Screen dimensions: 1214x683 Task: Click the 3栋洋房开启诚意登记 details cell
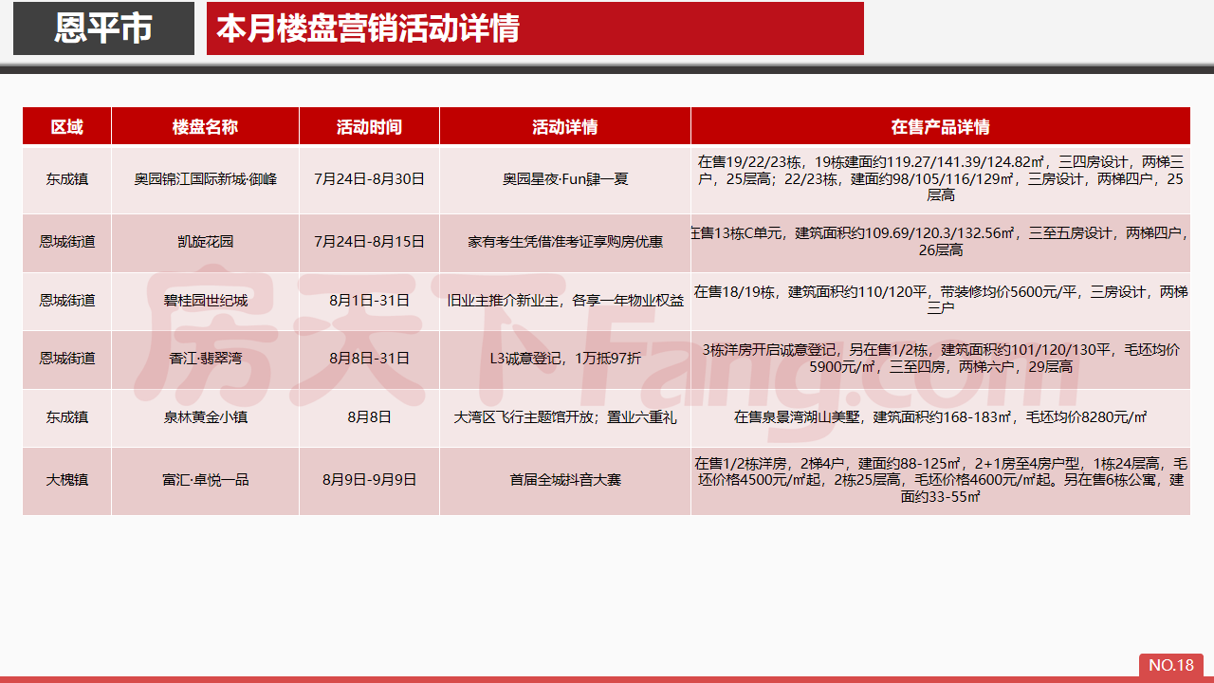tap(941, 359)
